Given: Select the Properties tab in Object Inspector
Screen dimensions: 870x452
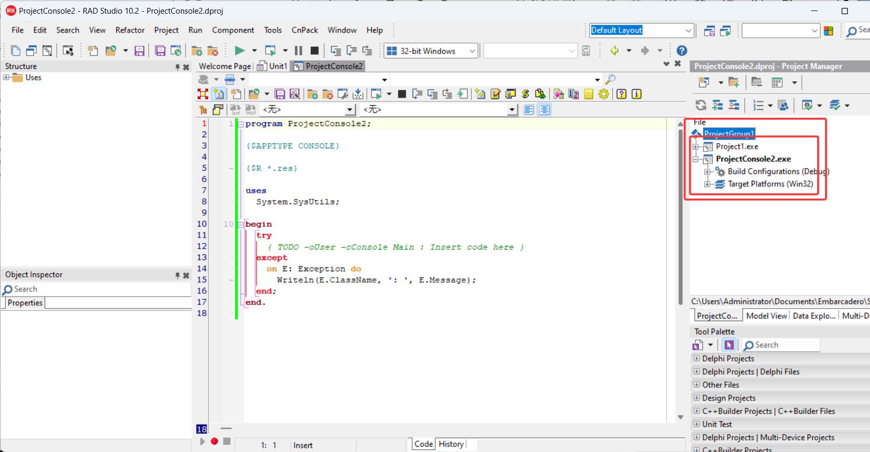Looking at the screenshot, I should pyautogui.click(x=25, y=303).
